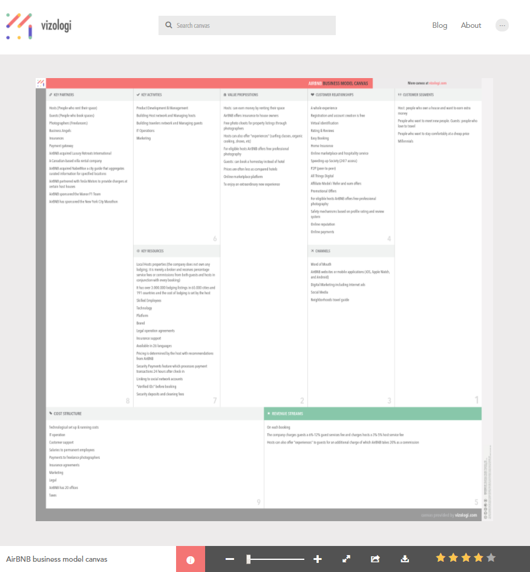
Task: Click the green Revenue Streams header
Action: tap(373, 413)
